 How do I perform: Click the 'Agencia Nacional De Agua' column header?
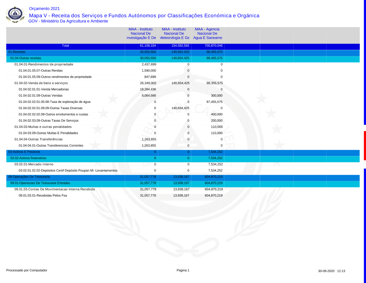pos(208,33)
